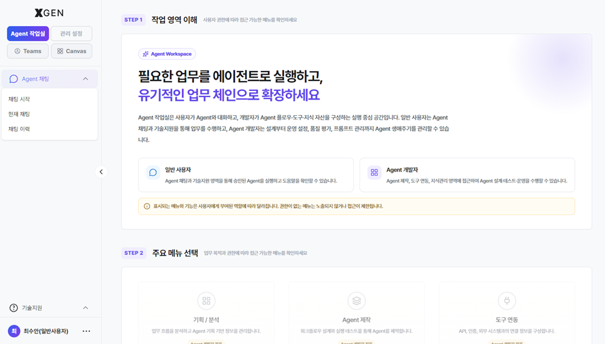The image size is (605, 344).
Task: Click the 작업 영역 이해 heading
Action: (174, 20)
